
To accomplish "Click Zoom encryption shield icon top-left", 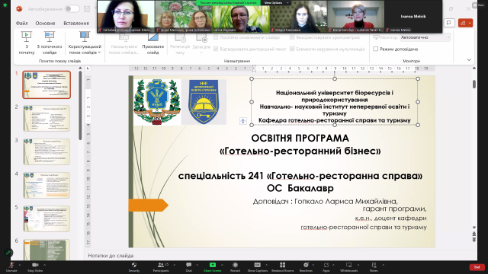I will pyautogui.click(x=5, y=5).
